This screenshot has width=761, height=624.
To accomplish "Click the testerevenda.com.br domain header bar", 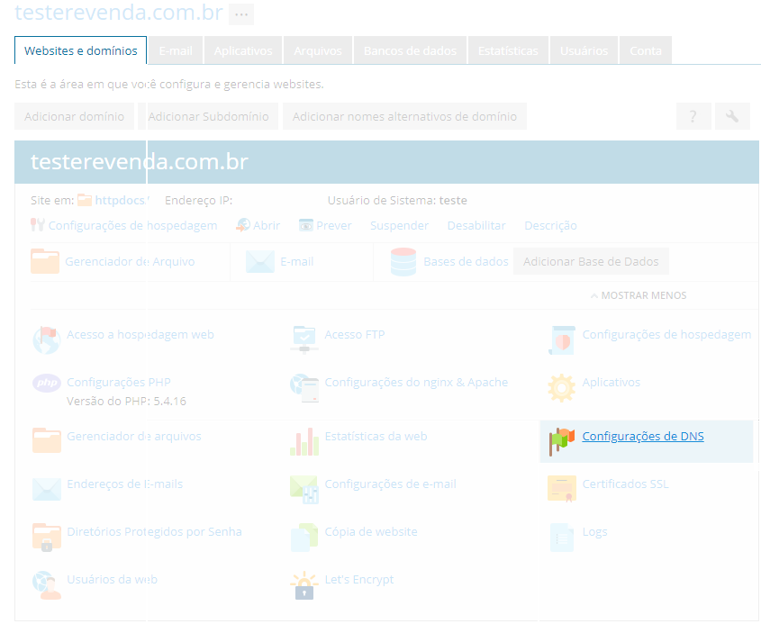I will coord(387,162).
